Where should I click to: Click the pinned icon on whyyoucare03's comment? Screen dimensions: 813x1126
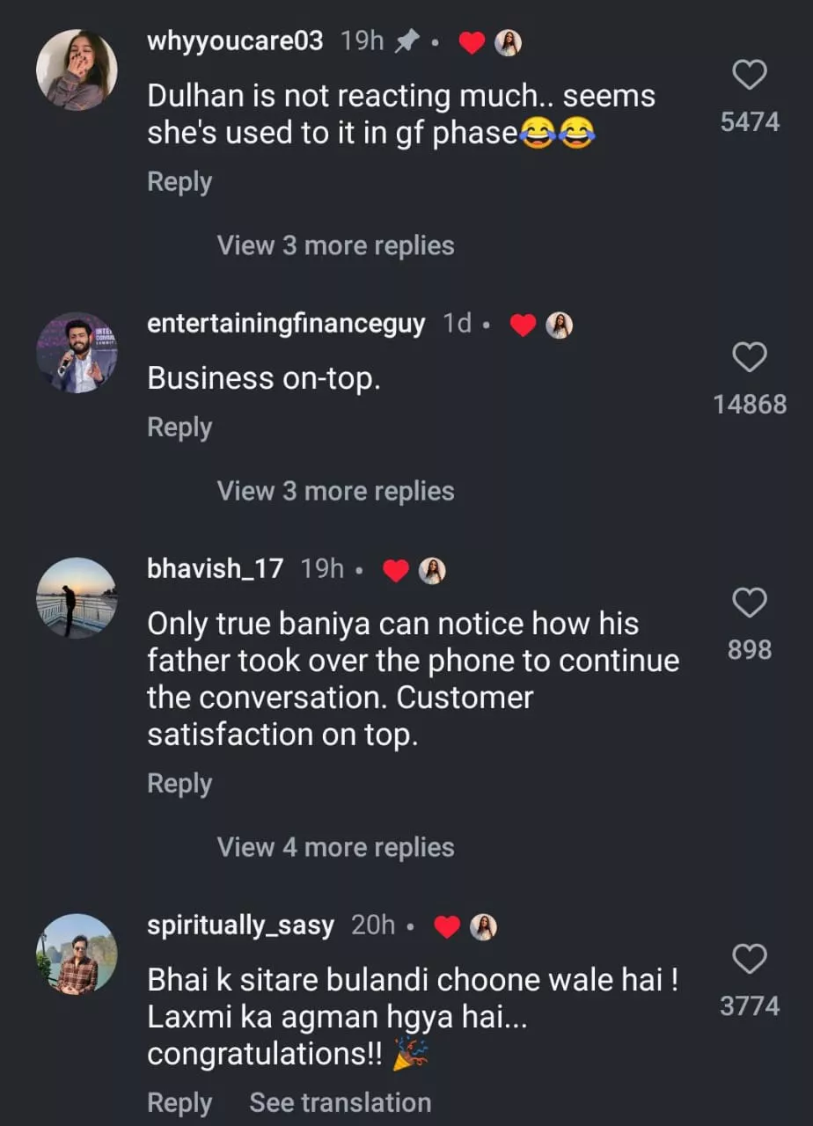coord(406,42)
